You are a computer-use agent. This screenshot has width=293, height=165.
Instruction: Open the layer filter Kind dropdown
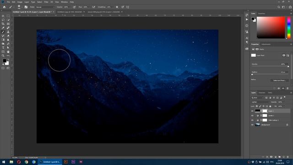pos(257,98)
